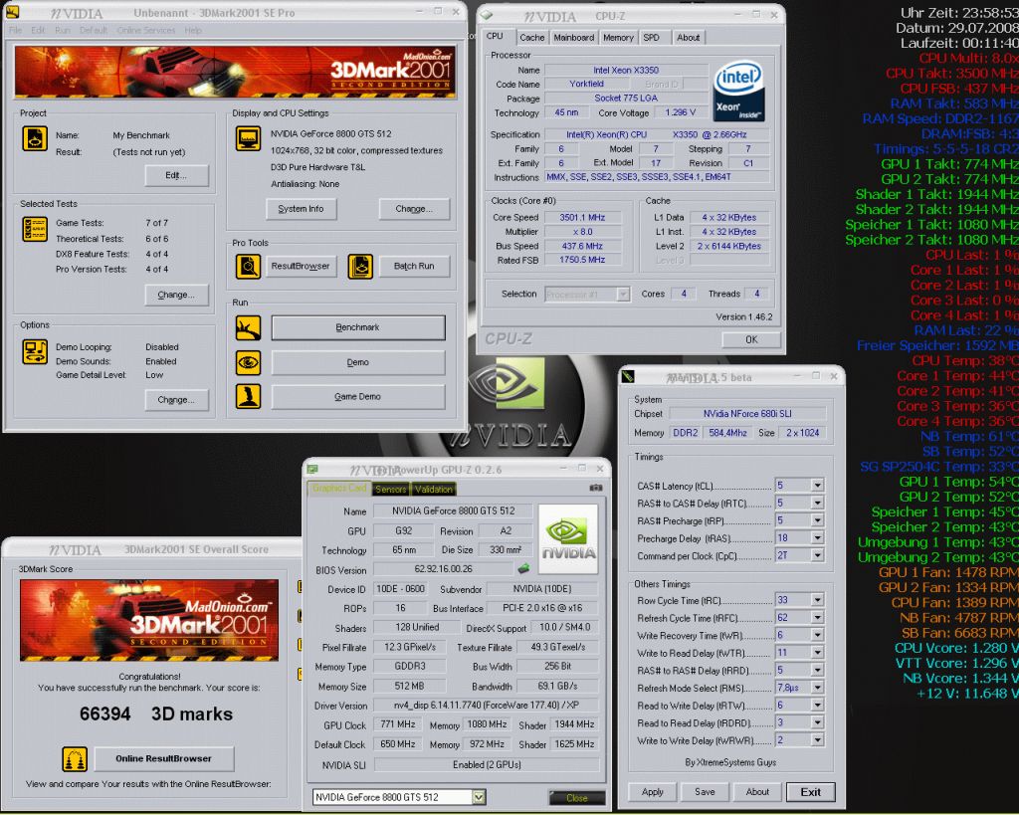Click the Display and CPU Settings monitor icon
This screenshot has height=815, width=1019.
click(x=248, y=138)
